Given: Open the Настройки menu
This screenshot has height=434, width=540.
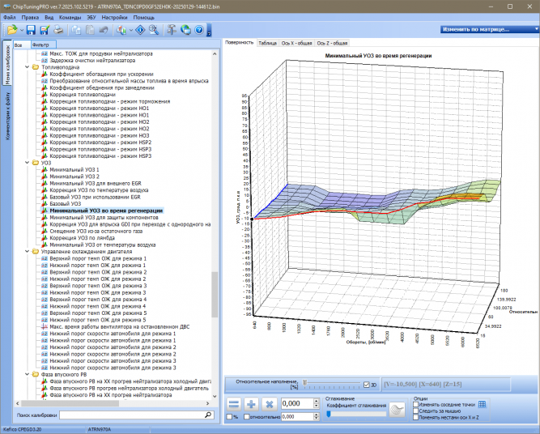Looking at the screenshot, I should (114, 17).
